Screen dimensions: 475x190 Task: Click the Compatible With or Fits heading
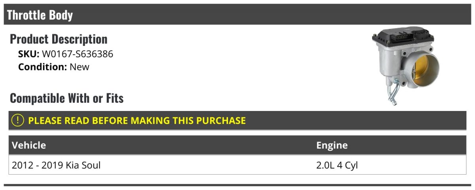click(66, 98)
